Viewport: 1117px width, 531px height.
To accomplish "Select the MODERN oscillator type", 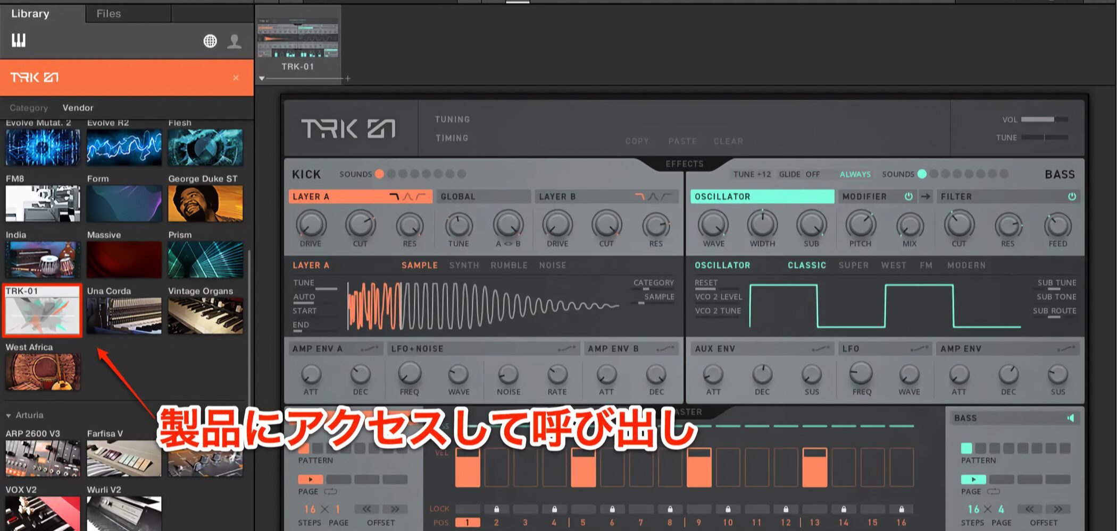I will (x=966, y=265).
